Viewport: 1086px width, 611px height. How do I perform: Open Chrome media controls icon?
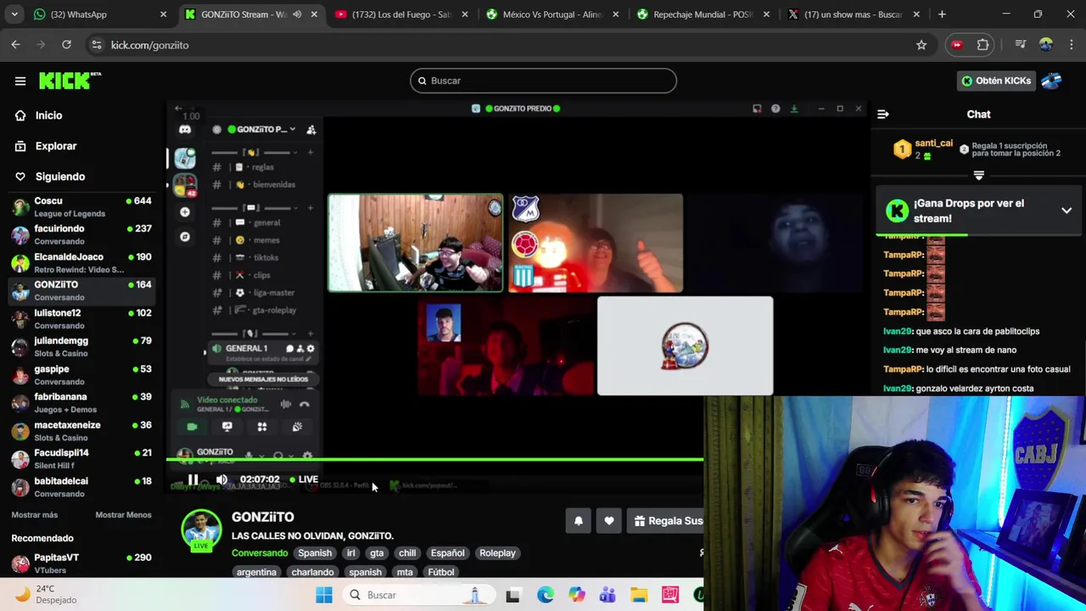click(x=1021, y=45)
